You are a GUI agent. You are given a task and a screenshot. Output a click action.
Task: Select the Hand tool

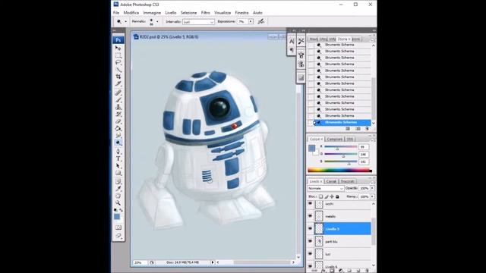click(118, 196)
